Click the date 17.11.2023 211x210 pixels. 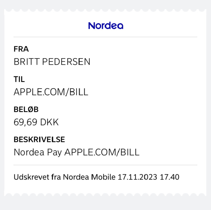pyautogui.click(x=137, y=177)
